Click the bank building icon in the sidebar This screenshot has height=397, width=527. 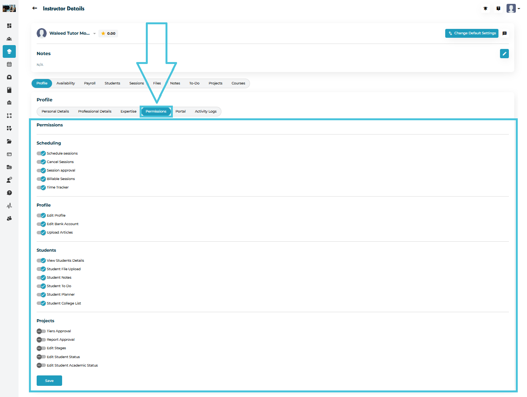click(9, 103)
